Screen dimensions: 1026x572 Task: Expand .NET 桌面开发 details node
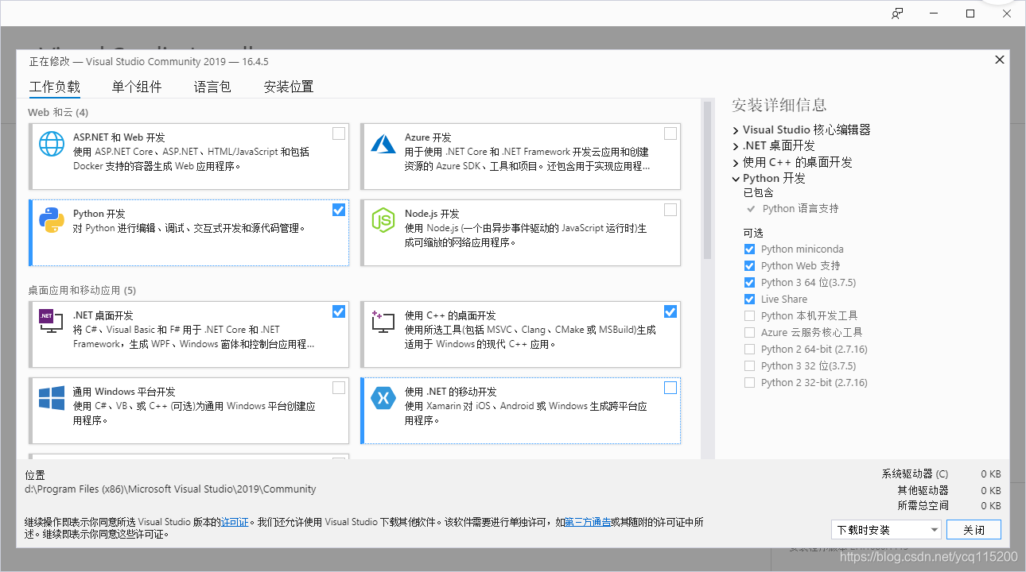[736, 146]
